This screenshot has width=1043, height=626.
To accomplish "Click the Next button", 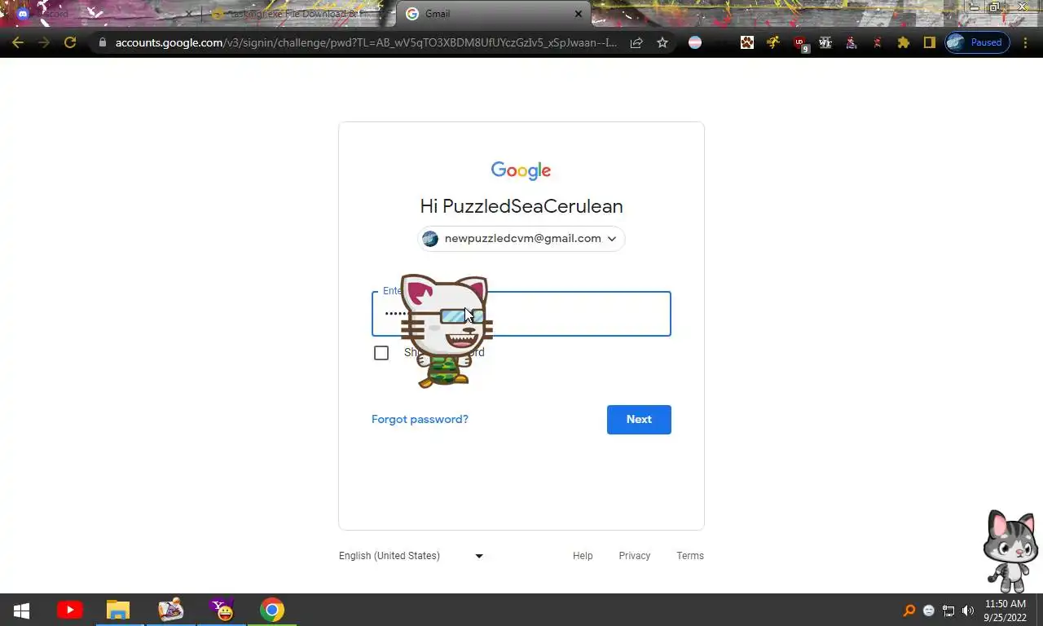I will point(639,420).
